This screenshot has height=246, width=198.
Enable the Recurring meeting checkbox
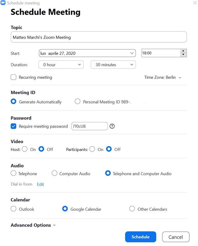(x=14, y=77)
